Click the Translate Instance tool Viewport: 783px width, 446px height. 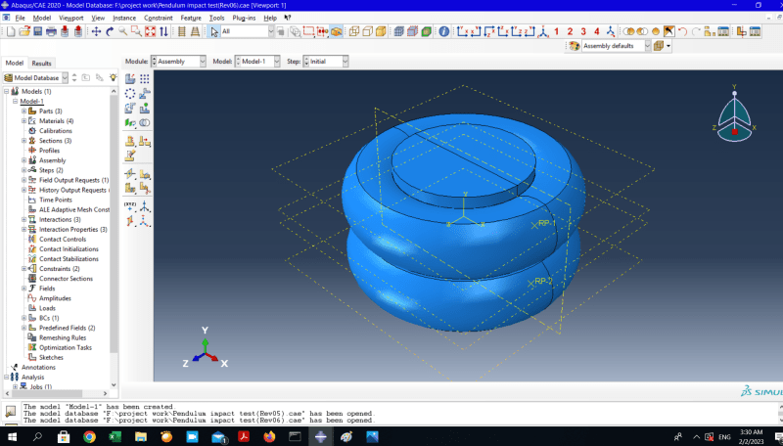coord(144,93)
